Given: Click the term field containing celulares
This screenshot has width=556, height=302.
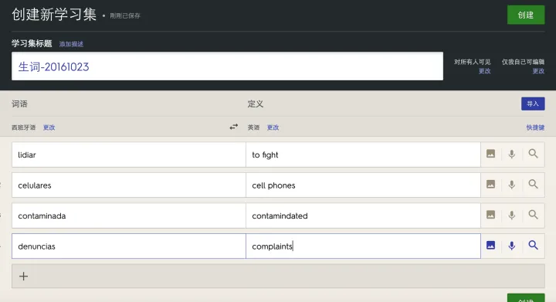Looking at the screenshot, I should 129,185.
